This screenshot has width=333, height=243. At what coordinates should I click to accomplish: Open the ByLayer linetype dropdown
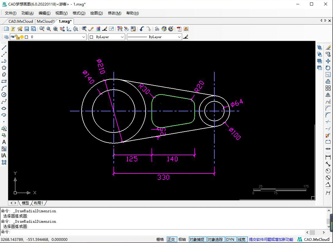click(x=179, y=37)
